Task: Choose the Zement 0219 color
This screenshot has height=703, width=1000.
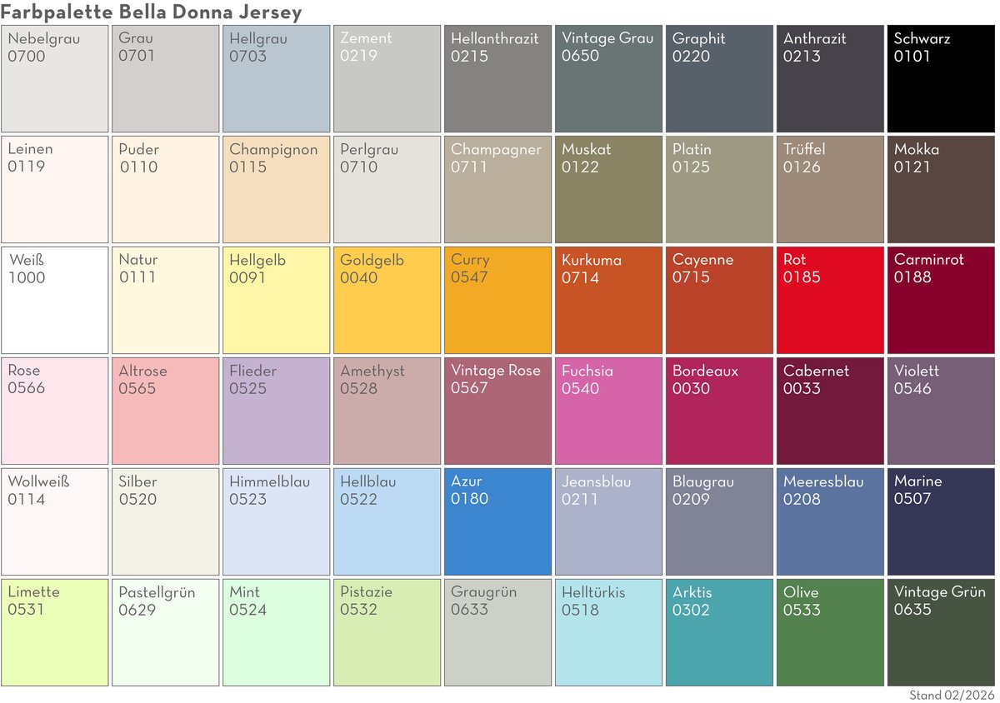Action: click(387, 78)
